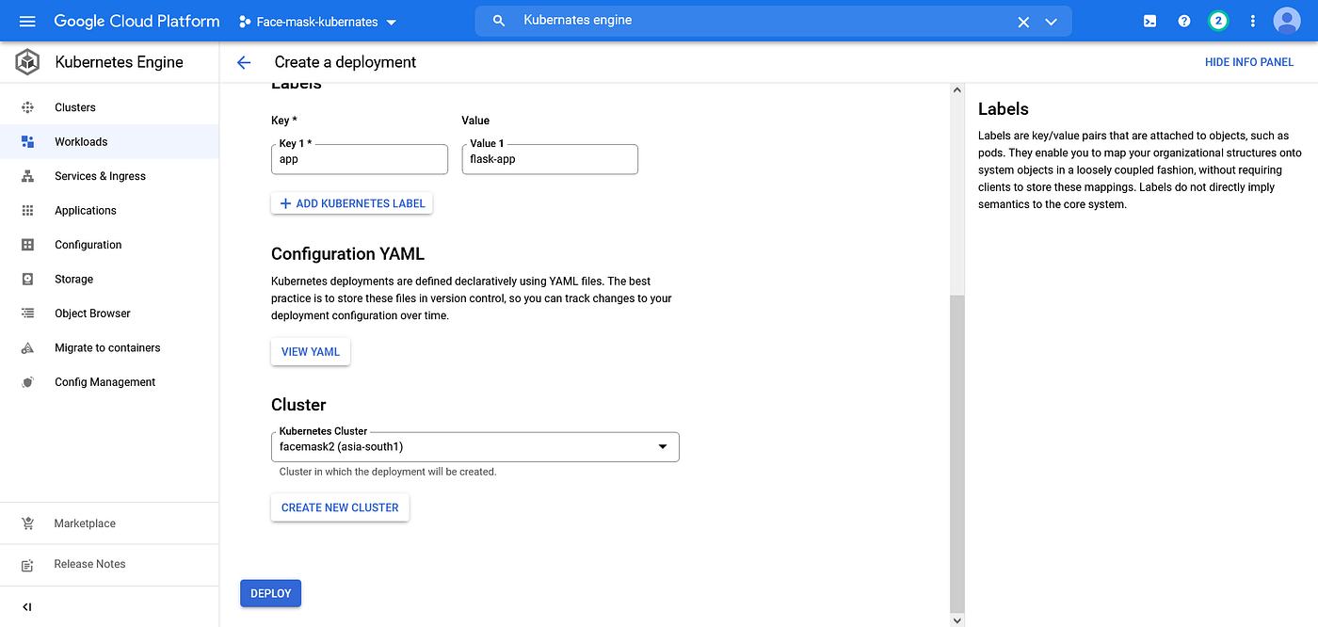The image size is (1318, 627).
Task: Open Migrate to containers page
Action: click(x=107, y=347)
